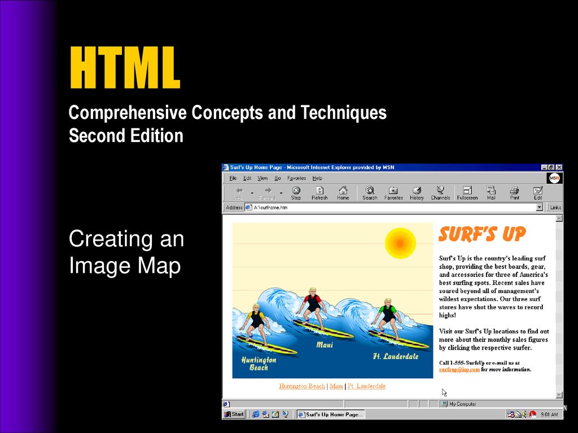Viewport: 578px width, 433px height.
Task: Stop page loading with Stop icon
Action: (296, 193)
